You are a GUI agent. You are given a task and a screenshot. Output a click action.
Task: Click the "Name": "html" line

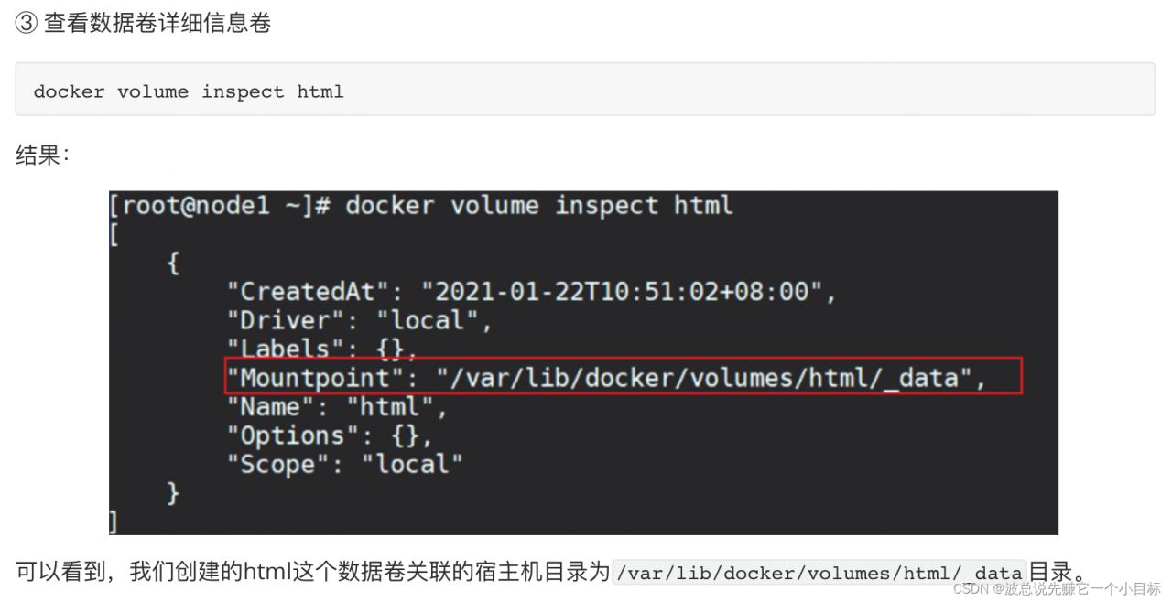point(337,406)
